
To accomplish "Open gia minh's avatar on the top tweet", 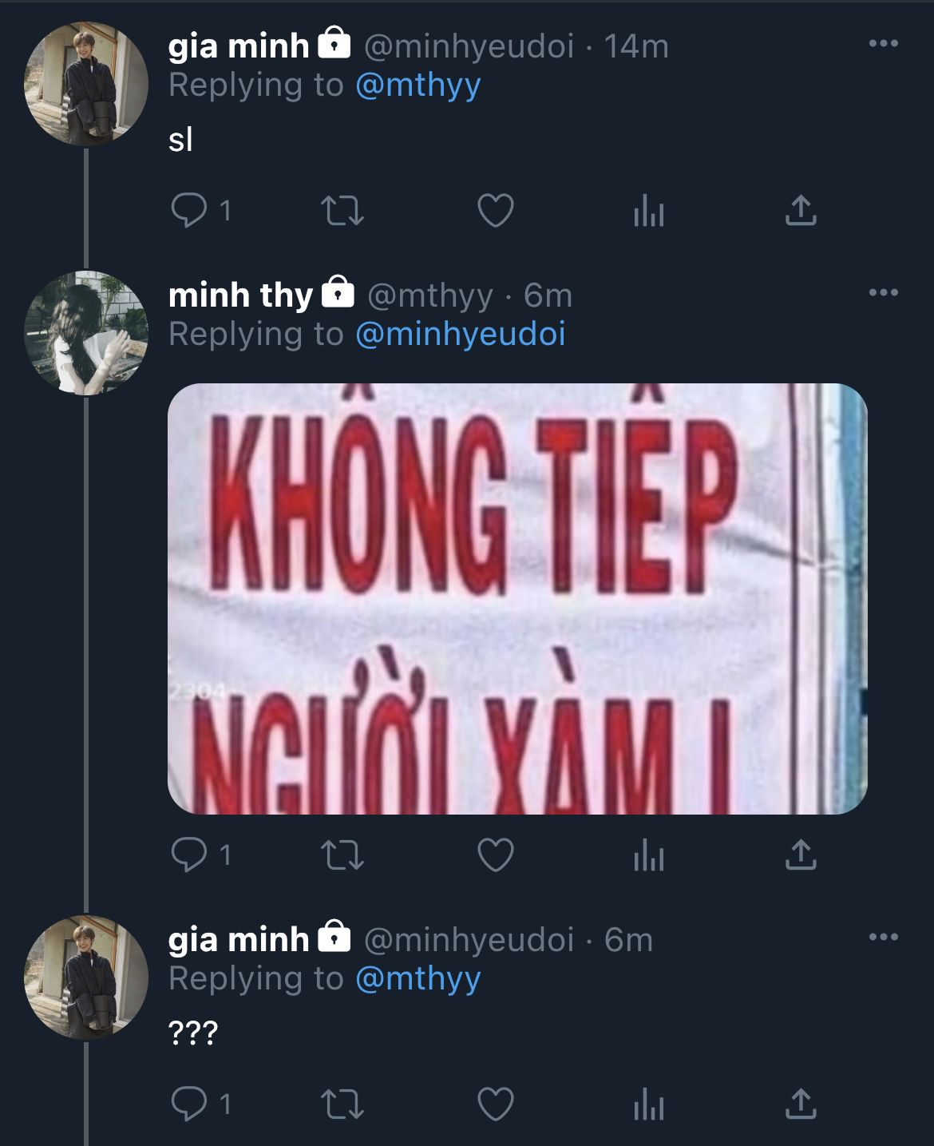I will 86,84.
